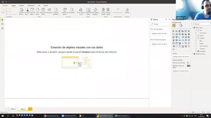Open the Obtener datos dropdown
The image size is (211, 118).
[x=21, y=11]
